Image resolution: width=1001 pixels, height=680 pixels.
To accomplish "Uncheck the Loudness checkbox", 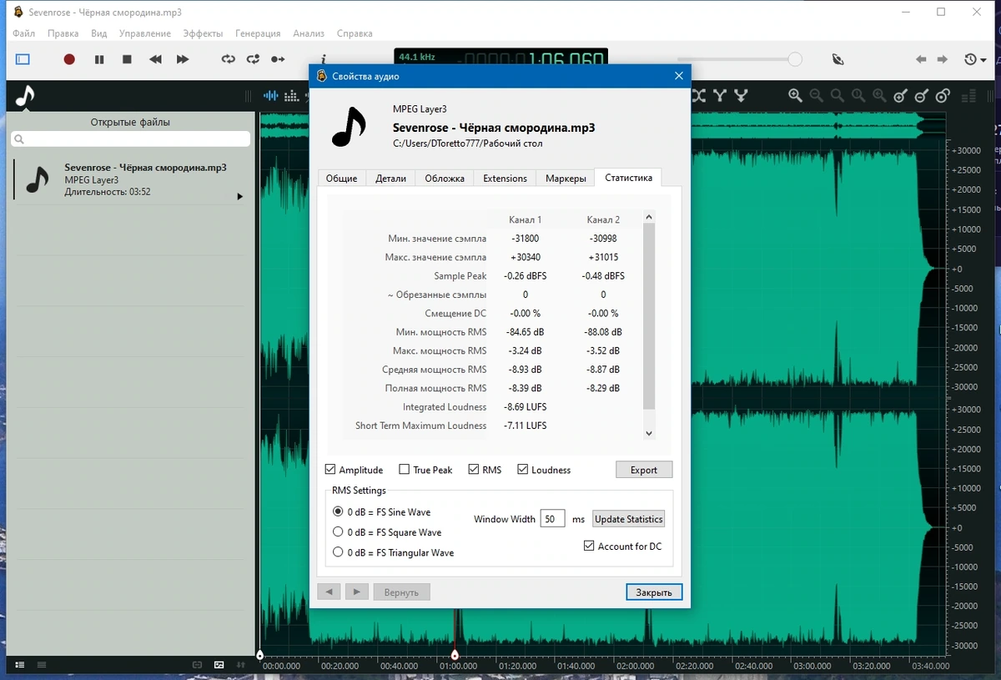I will pos(523,470).
